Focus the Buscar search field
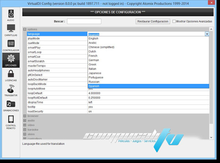Viewport: 220px width, 163px height. tap(84, 21)
